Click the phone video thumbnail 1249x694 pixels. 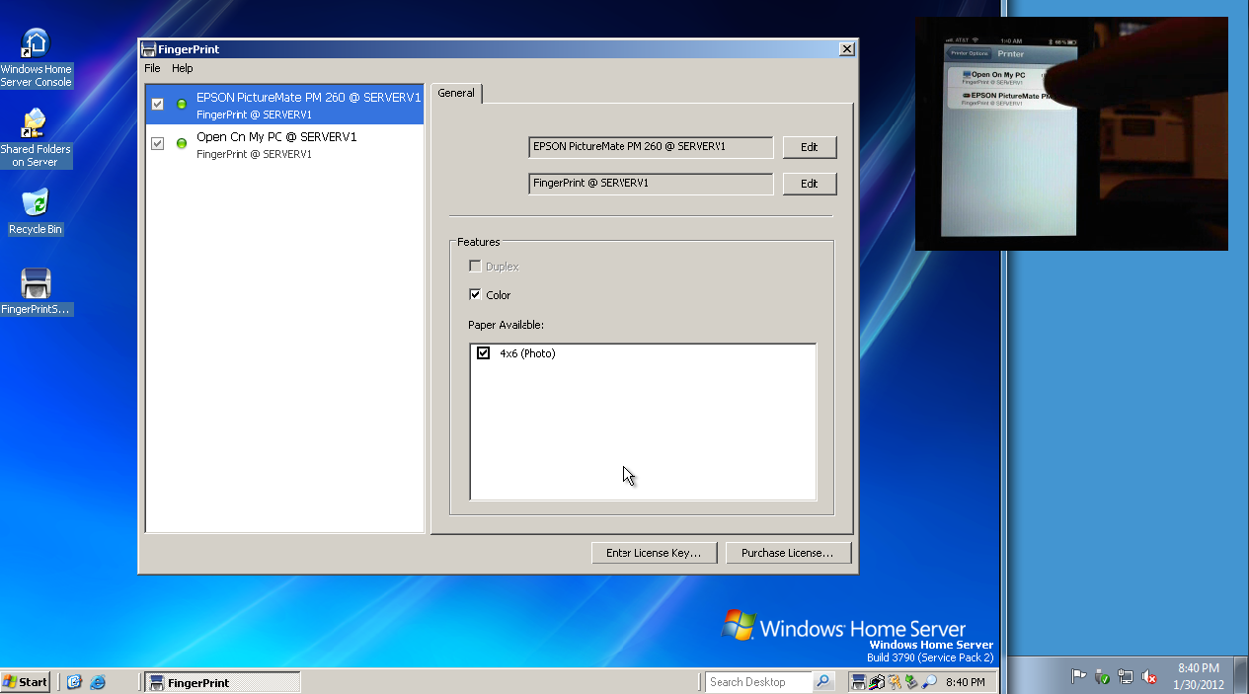pyautogui.click(x=1071, y=133)
